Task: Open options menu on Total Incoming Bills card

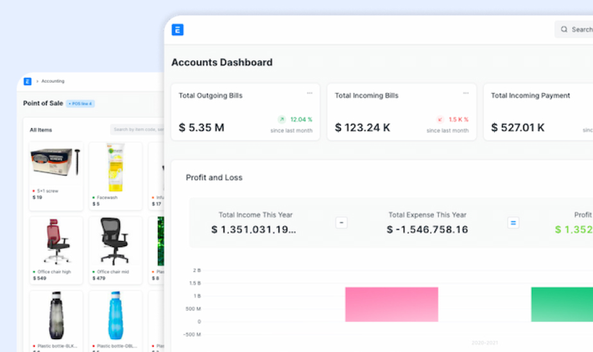Action: pyautogui.click(x=466, y=93)
